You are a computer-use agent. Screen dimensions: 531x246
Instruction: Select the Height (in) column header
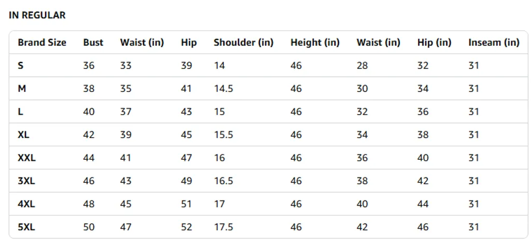coord(315,43)
